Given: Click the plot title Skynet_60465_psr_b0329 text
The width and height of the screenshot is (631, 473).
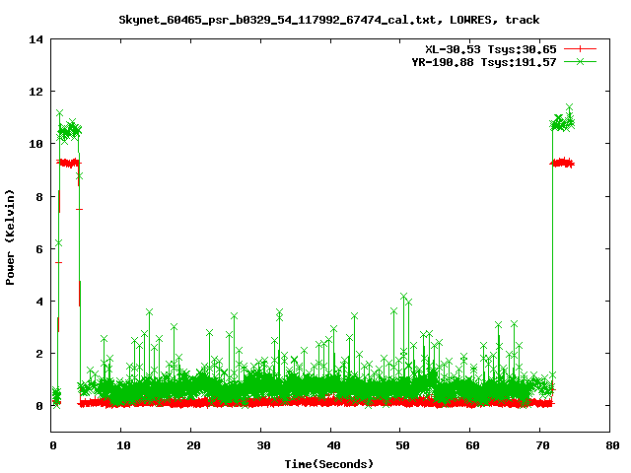Looking at the screenshot, I should pos(328,20).
